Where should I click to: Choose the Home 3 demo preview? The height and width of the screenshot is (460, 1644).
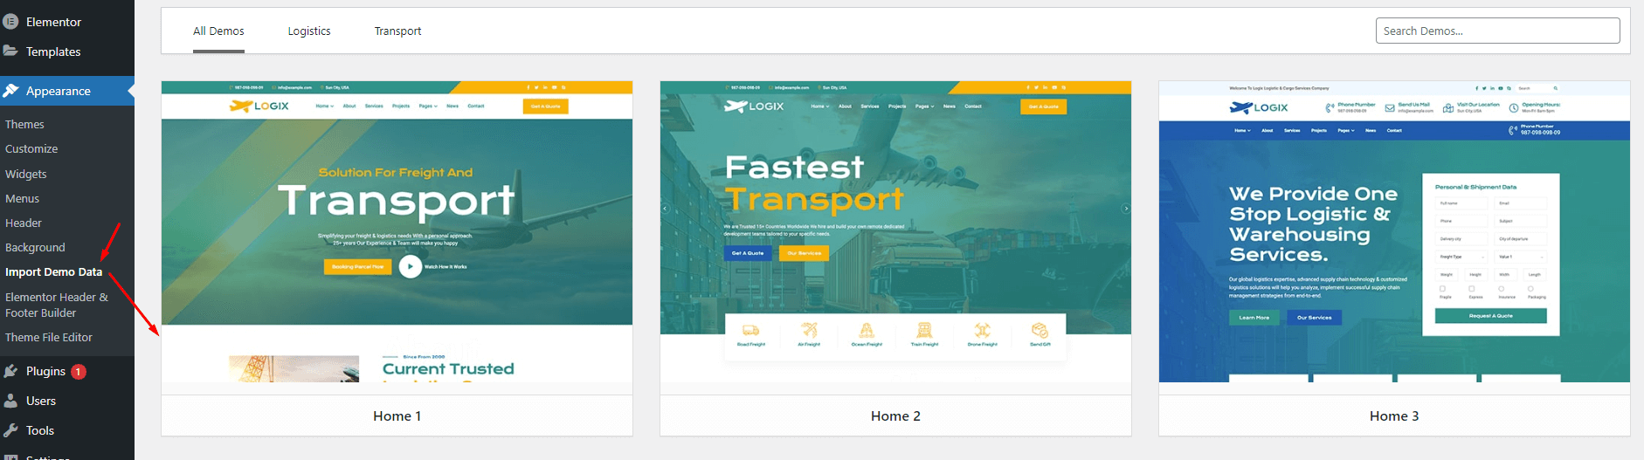pyautogui.click(x=1393, y=232)
